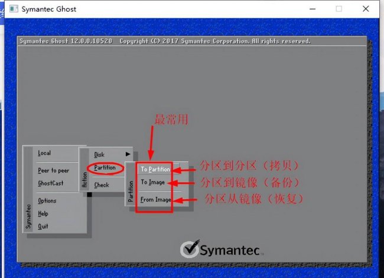Click the Symantec Ghost window title text

point(49,9)
